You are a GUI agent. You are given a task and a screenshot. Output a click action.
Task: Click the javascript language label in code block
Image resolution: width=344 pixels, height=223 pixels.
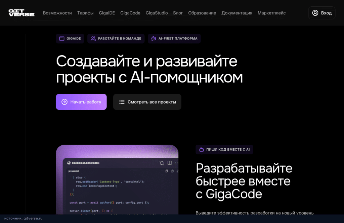(x=74, y=171)
